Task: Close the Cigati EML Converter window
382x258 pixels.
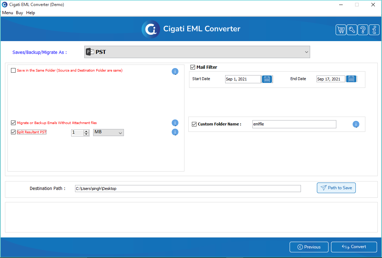Action: [373, 5]
